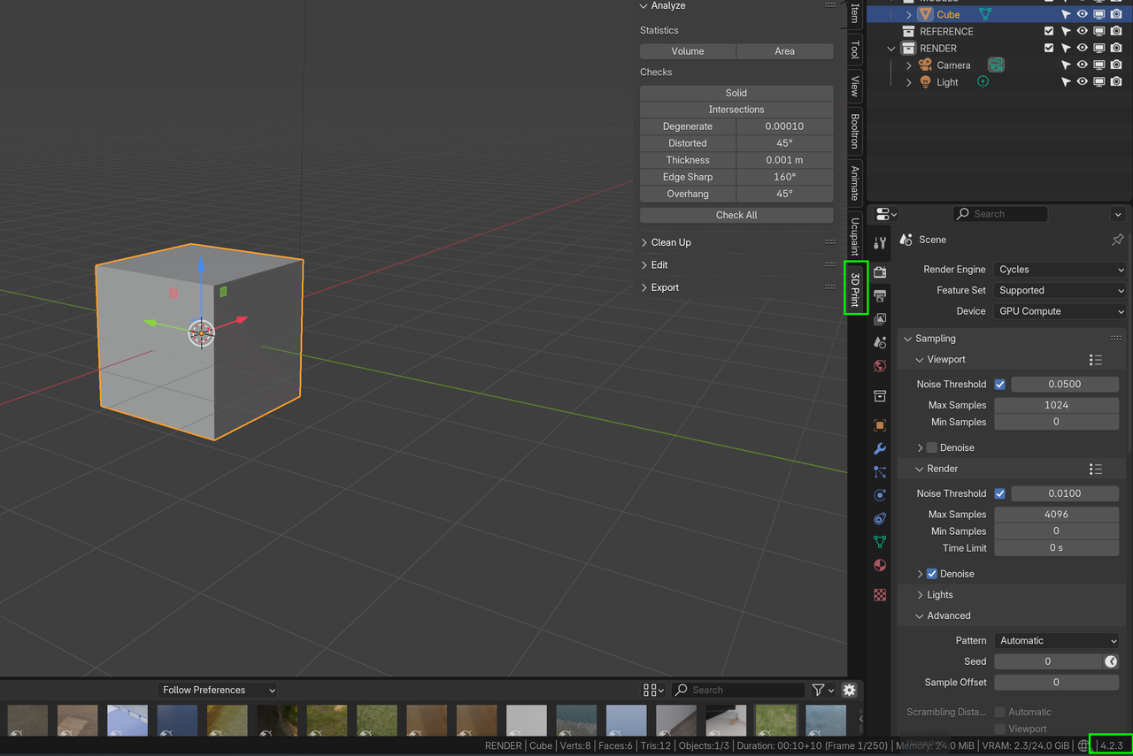
Task: Disable Render Noise Threshold checkbox
Action: (x=999, y=493)
